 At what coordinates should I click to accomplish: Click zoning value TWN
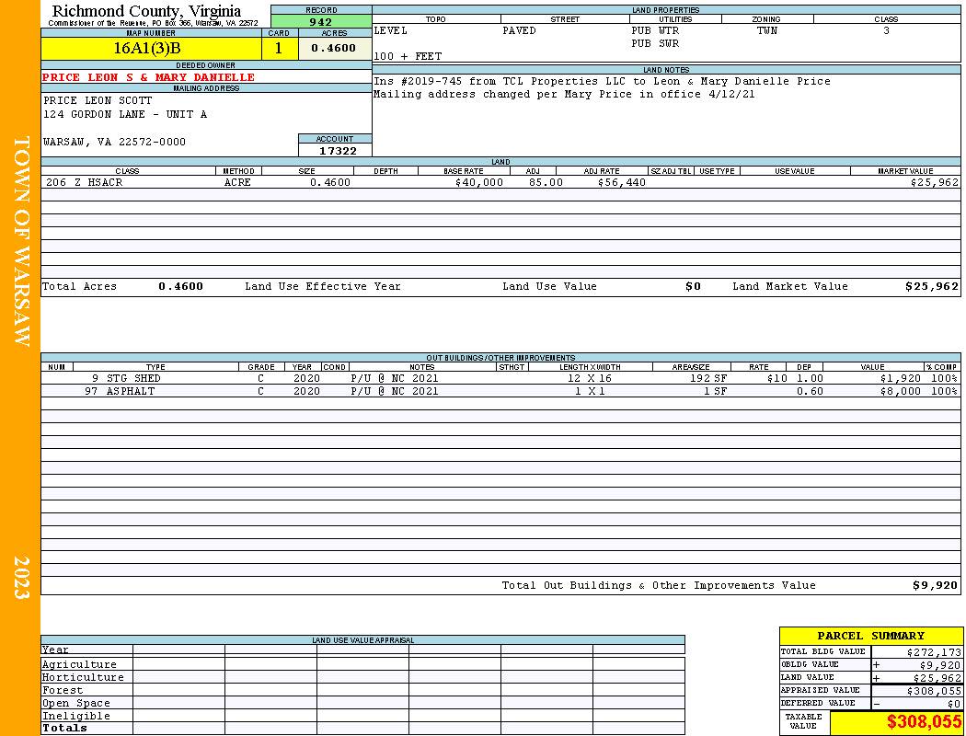coord(767,30)
